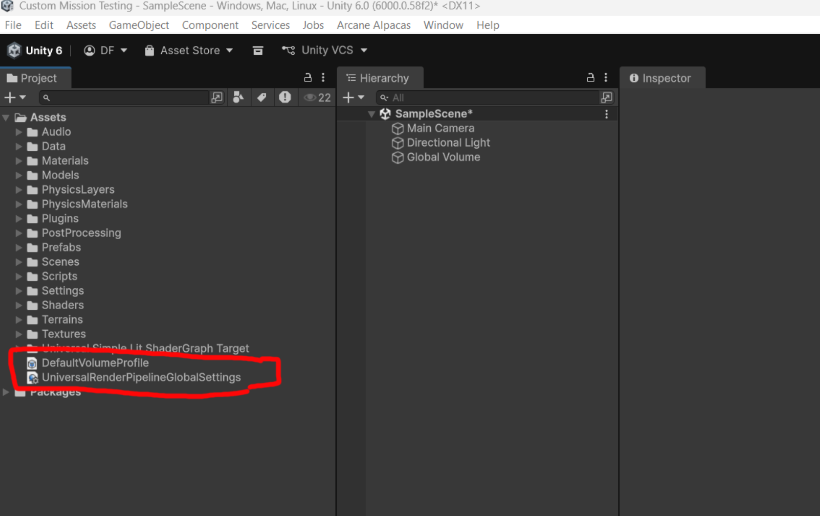The width and height of the screenshot is (820, 516).
Task: Select the Settings folder
Action: (62, 291)
